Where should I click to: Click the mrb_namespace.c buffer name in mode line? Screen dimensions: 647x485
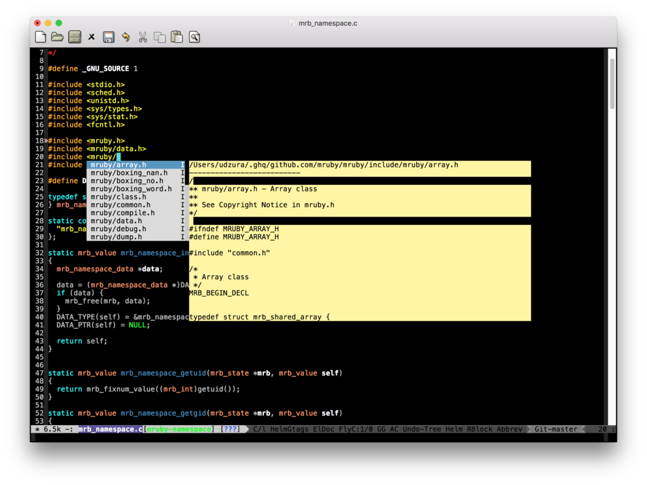click(x=111, y=429)
